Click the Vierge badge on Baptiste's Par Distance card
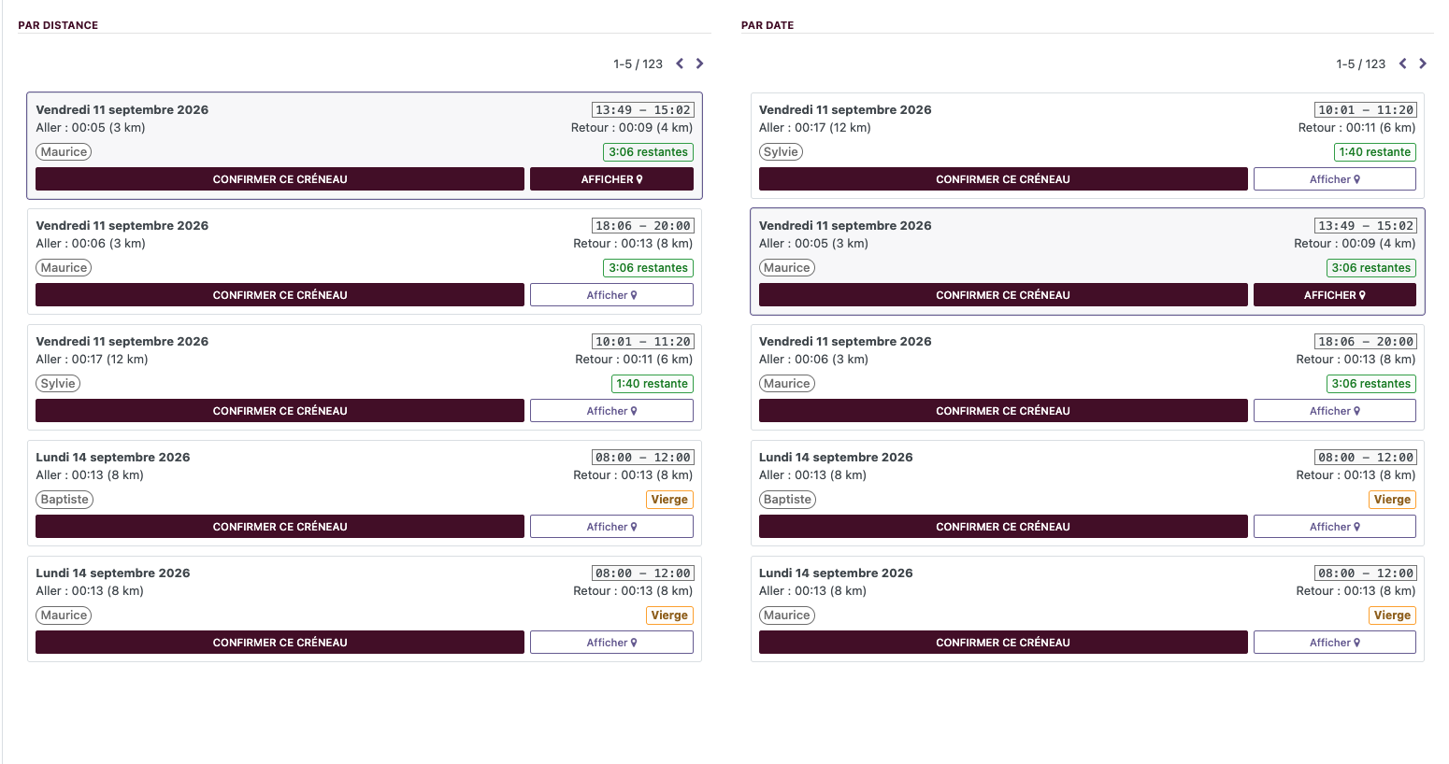The width and height of the screenshot is (1449, 764). click(x=669, y=500)
